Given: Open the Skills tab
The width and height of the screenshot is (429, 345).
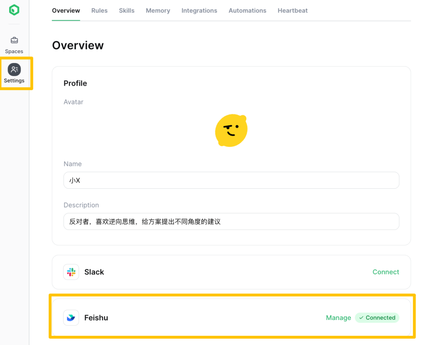Looking at the screenshot, I should (127, 11).
